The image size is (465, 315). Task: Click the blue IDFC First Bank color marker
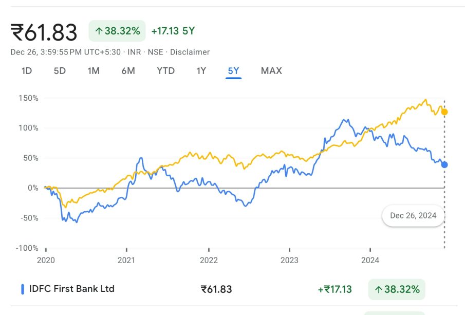coord(23,289)
